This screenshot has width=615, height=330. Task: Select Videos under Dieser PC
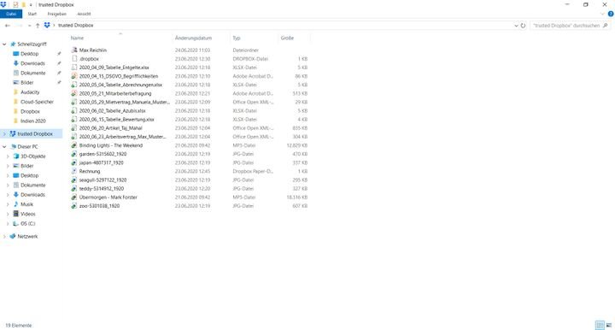tap(28, 214)
